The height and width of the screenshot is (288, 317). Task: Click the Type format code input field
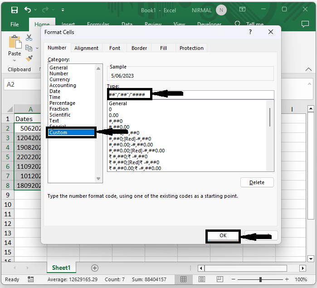coord(213,94)
